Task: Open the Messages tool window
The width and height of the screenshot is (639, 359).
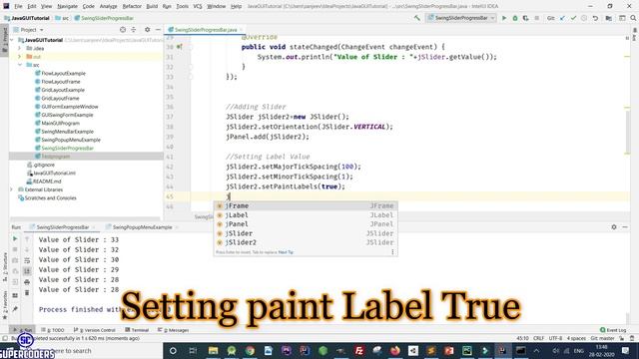Action: pos(173,330)
